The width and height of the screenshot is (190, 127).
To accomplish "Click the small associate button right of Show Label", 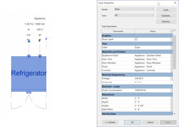I will [x=172, y=39].
